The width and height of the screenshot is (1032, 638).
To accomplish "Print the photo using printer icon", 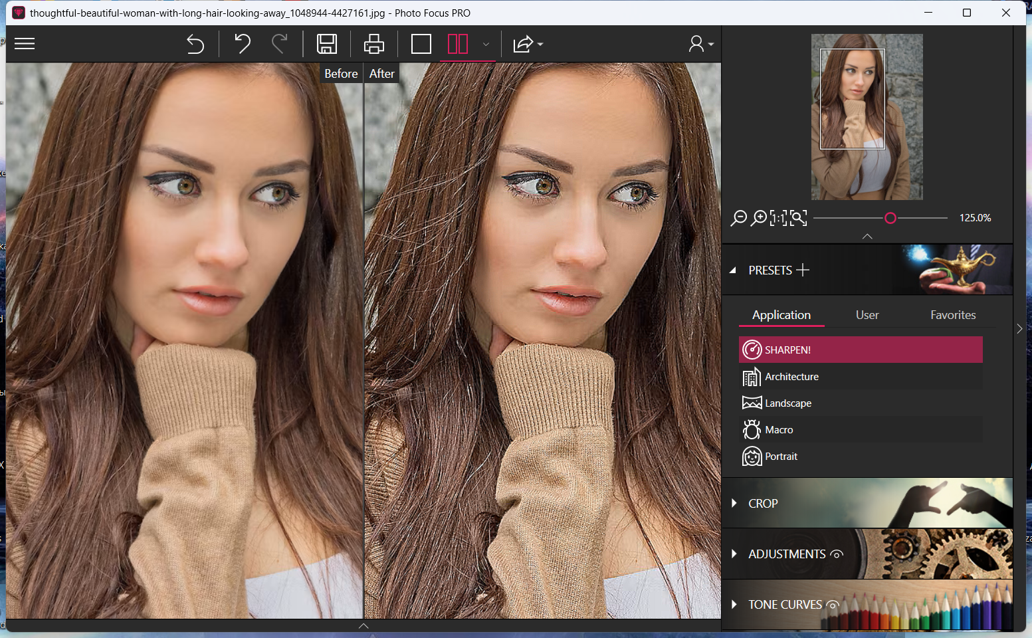I will 373,44.
